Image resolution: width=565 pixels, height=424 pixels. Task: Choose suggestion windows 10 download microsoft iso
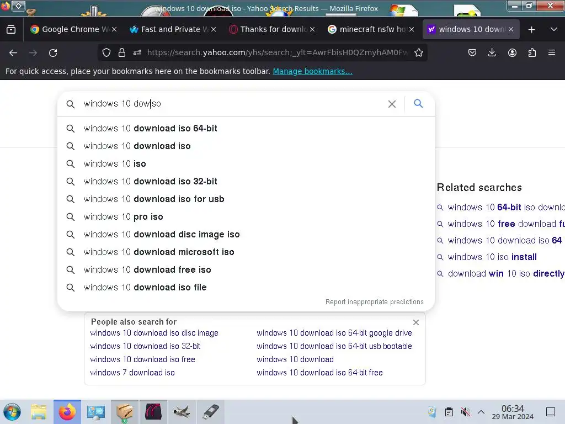[x=246, y=252]
